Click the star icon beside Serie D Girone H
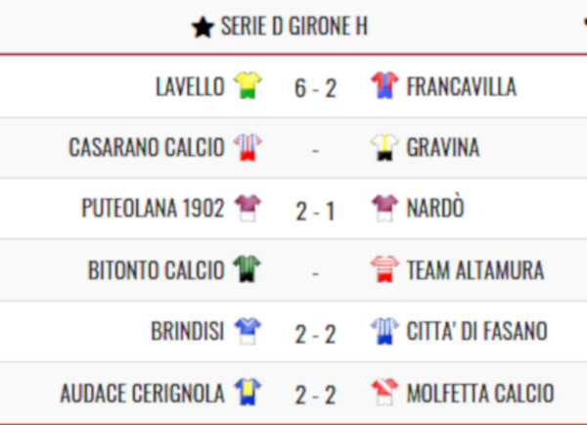This screenshot has height=425, width=587. pyautogui.click(x=203, y=27)
